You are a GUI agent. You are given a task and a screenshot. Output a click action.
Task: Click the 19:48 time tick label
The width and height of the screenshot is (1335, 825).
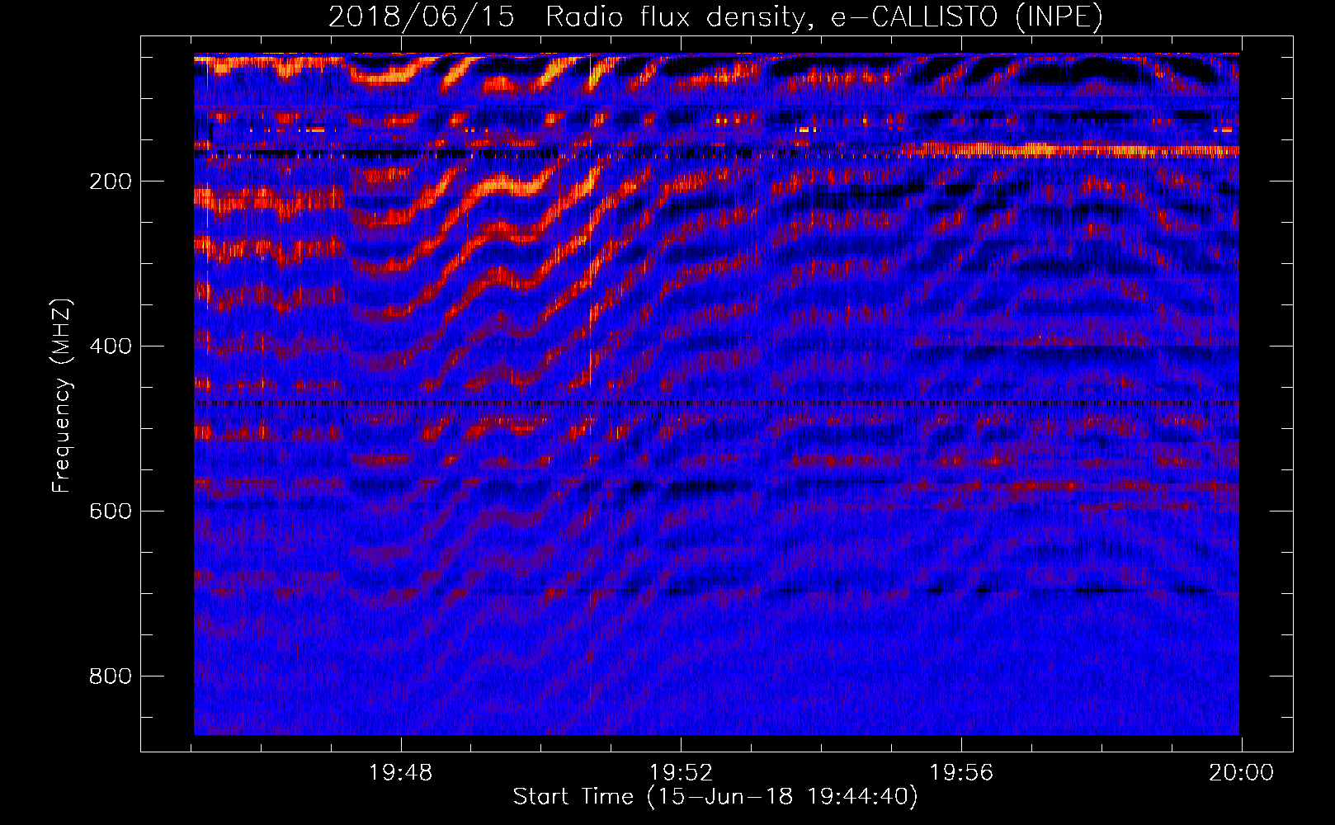point(400,773)
